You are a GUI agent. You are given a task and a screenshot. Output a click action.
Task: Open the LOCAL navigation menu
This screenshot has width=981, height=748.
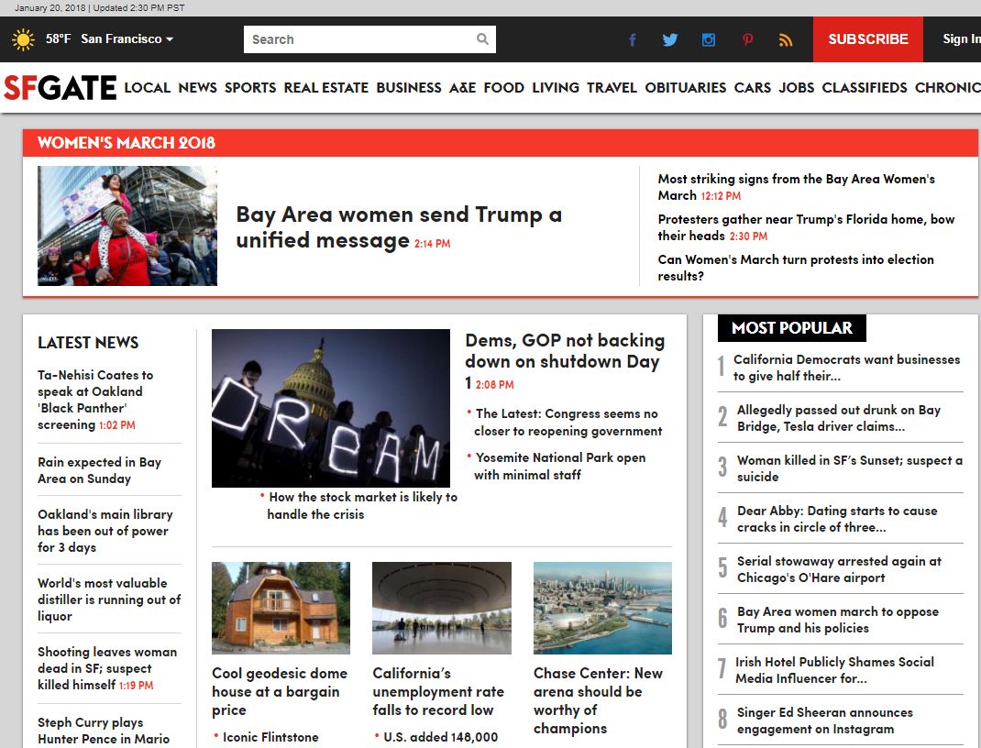[147, 88]
